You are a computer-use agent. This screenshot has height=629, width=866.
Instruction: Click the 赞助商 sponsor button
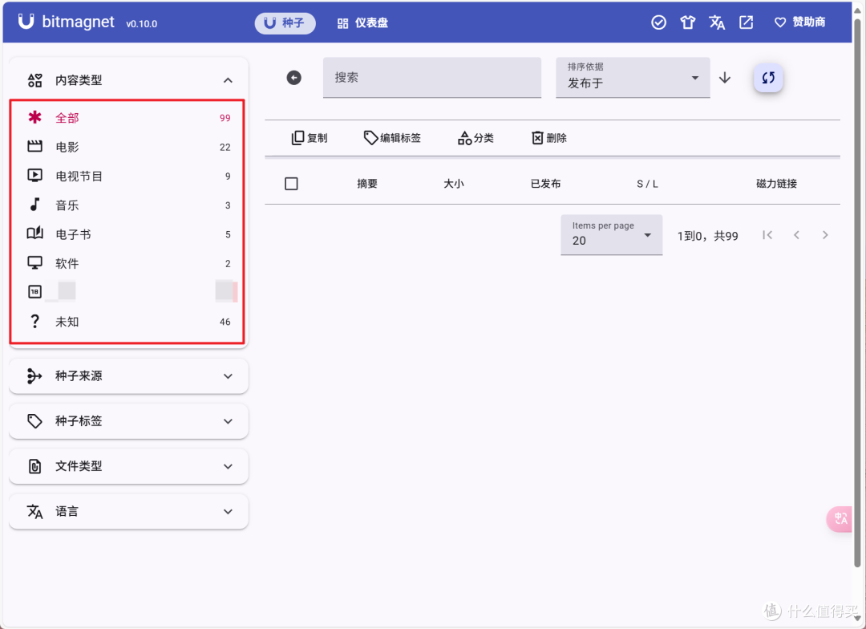(x=800, y=22)
